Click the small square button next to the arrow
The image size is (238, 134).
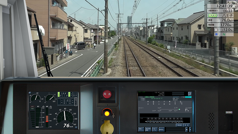coord(190,130)
